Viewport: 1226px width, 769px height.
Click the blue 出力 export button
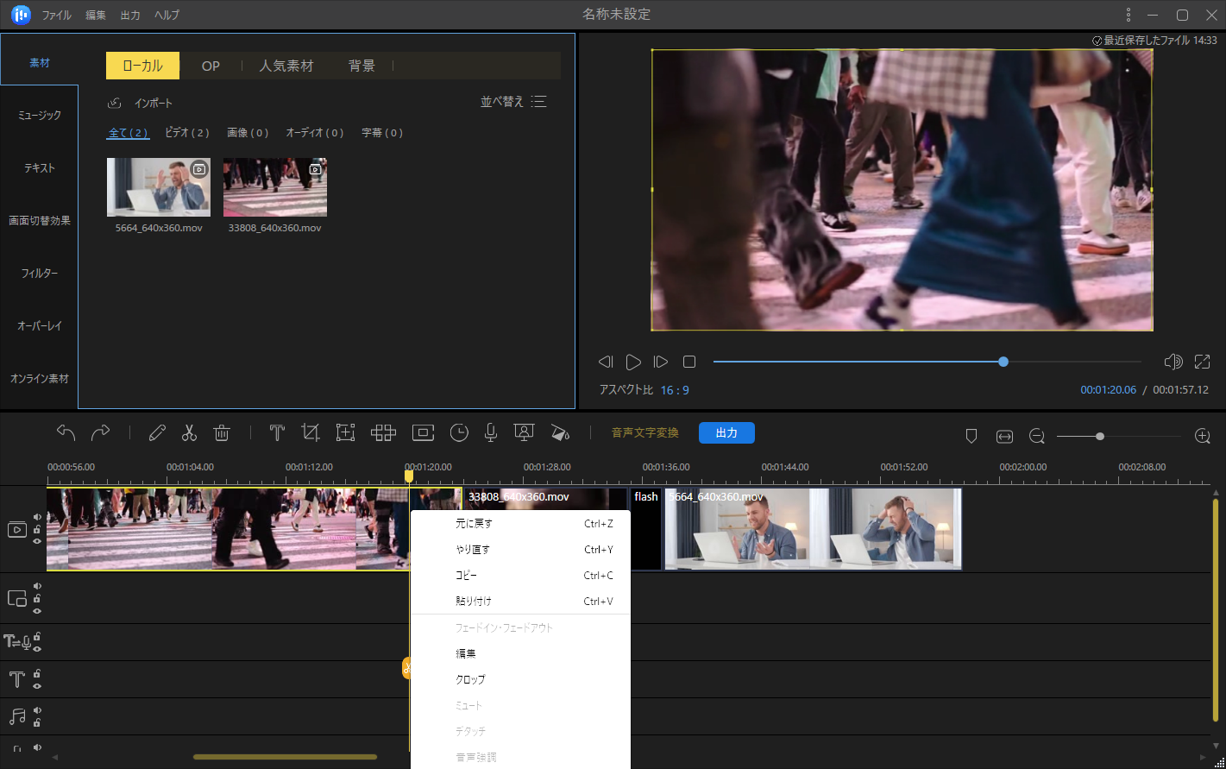pyautogui.click(x=726, y=432)
